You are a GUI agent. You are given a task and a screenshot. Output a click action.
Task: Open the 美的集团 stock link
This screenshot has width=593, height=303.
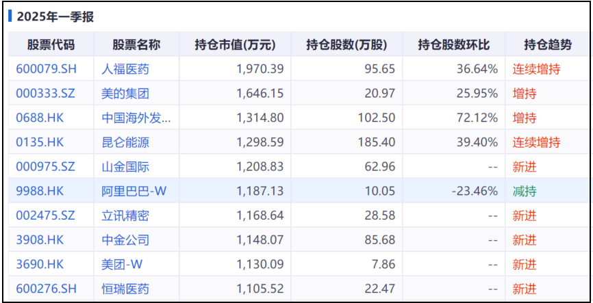[x=125, y=93]
